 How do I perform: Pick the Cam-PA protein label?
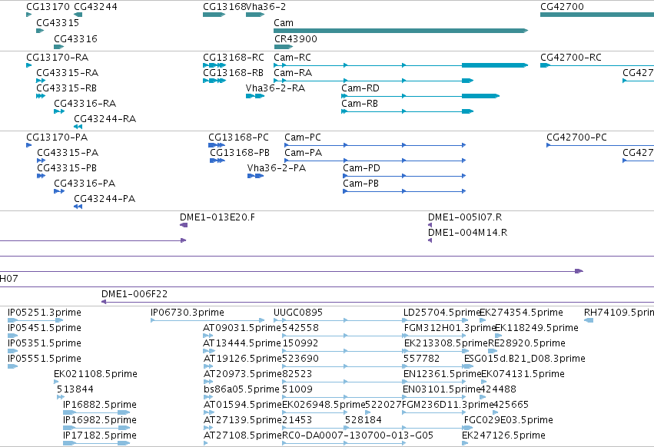click(304, 153)
